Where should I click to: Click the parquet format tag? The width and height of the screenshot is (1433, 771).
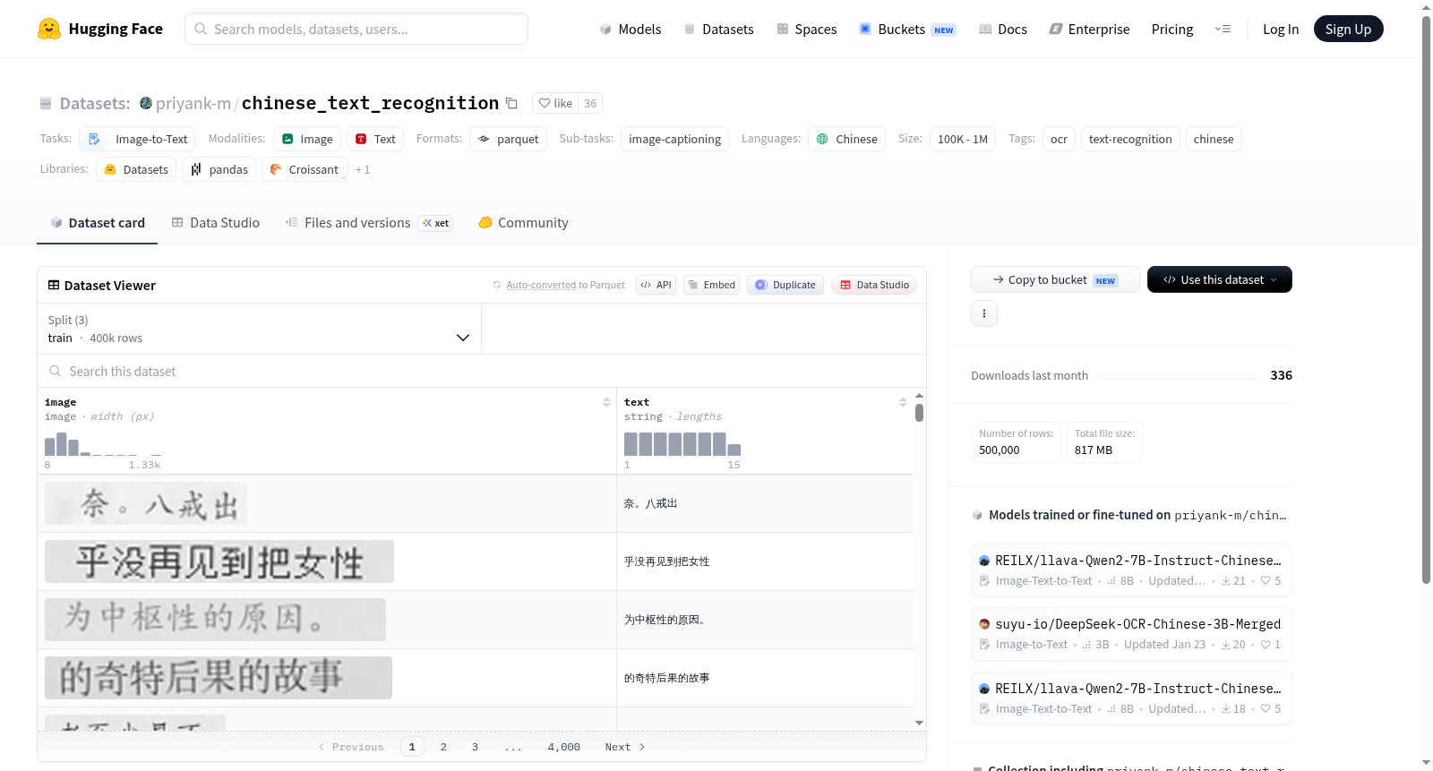[x=508, y=139]
